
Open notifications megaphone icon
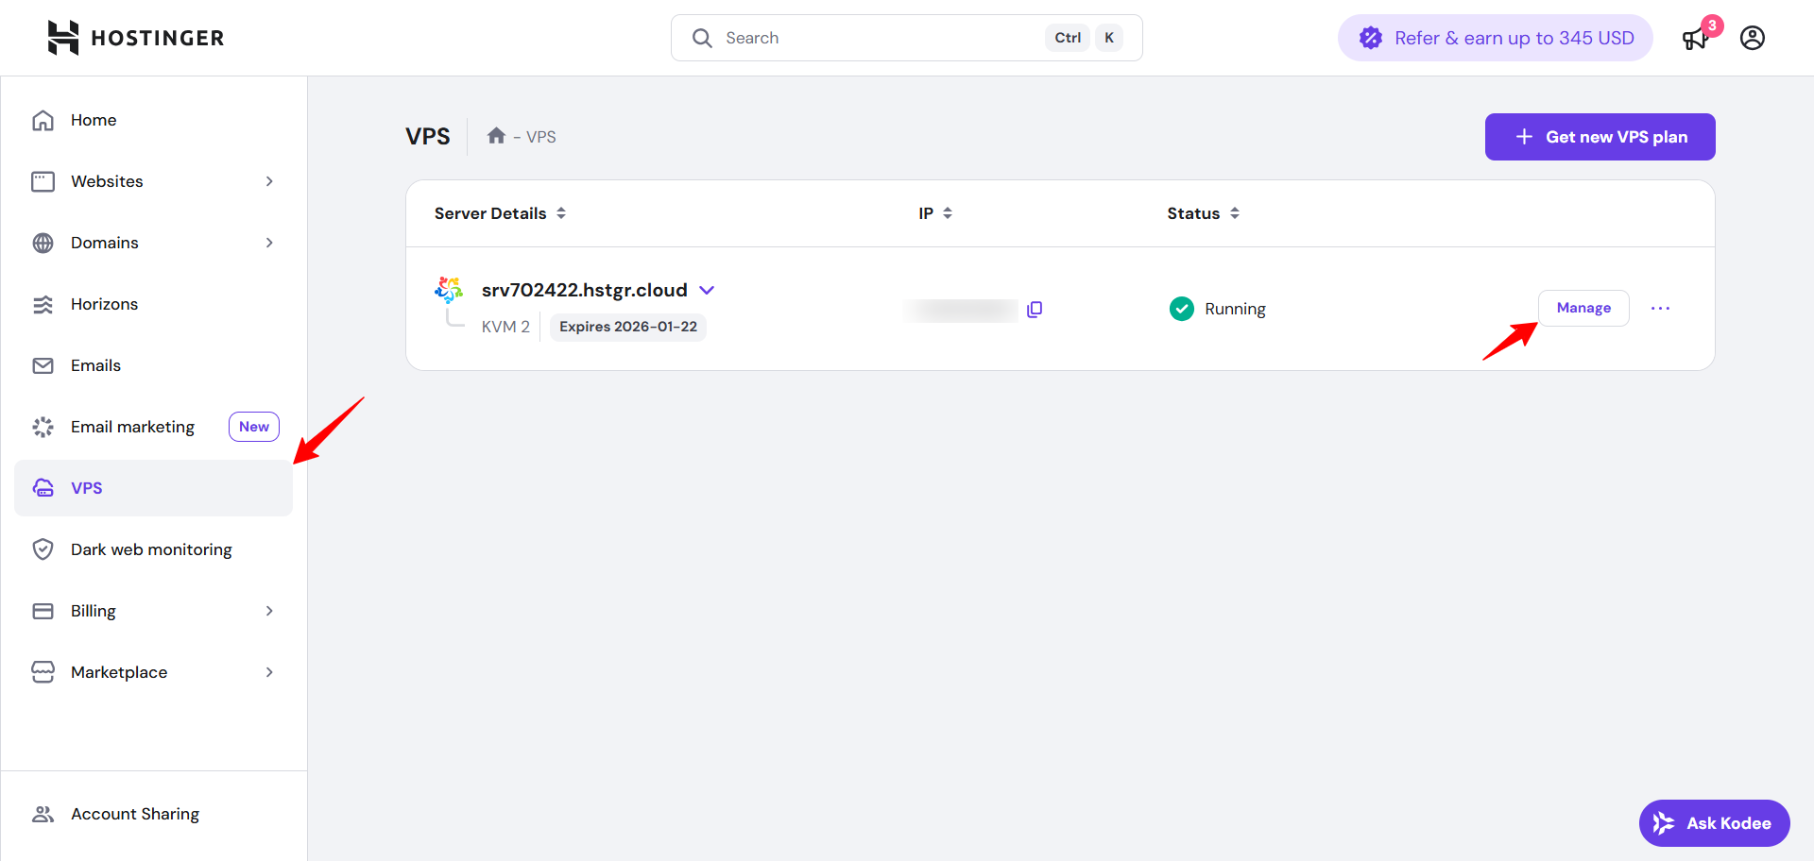[x=1696, y=39]
